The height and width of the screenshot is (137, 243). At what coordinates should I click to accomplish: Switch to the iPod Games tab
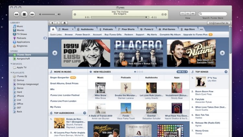point(167,29)
